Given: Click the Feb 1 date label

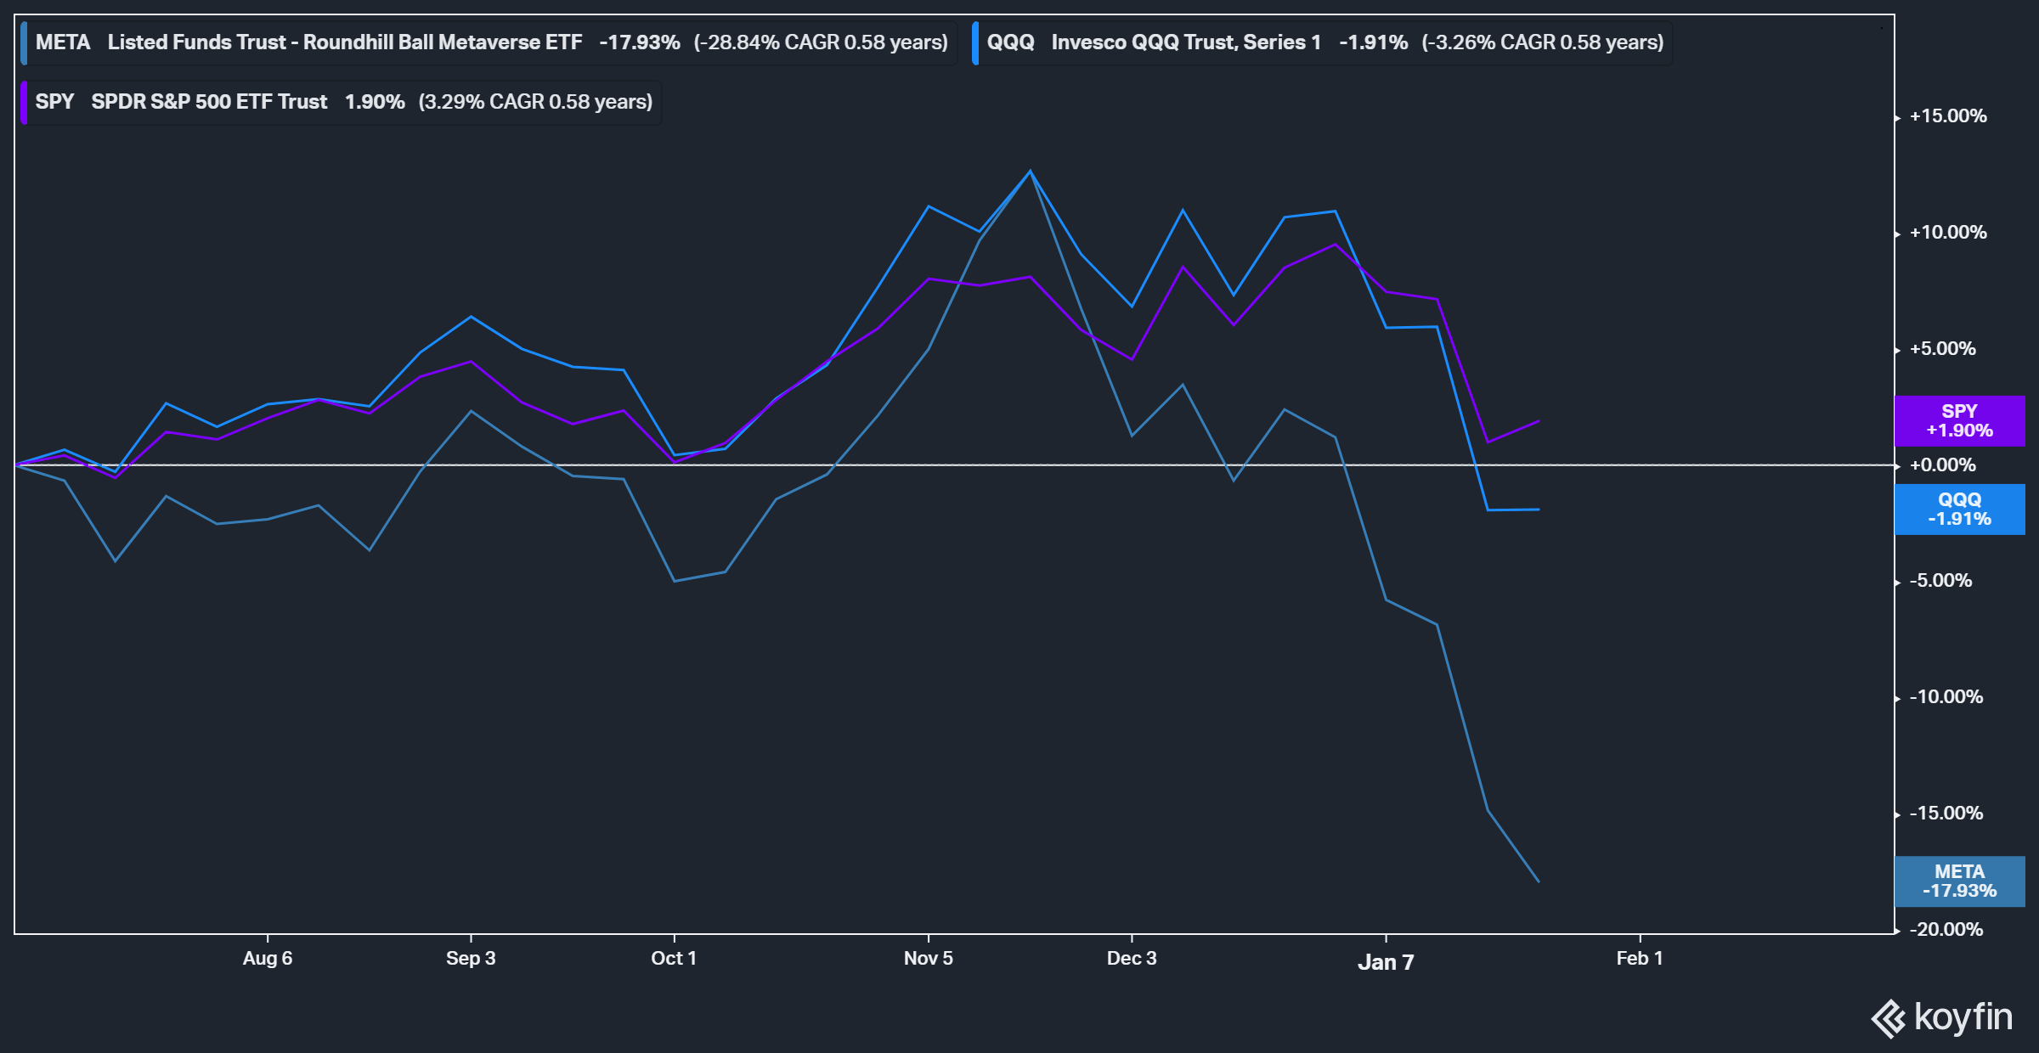Looking at the screenshot, I should click(1640, 959).
